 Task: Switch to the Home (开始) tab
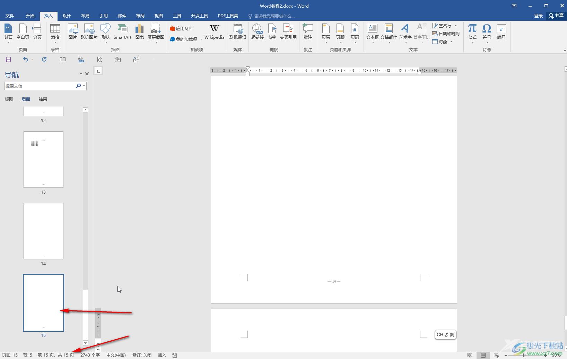(x=30, y=16)
